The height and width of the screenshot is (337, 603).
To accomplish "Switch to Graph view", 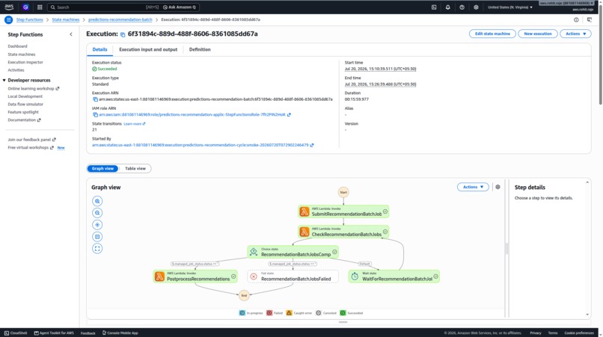I will 102,168.
